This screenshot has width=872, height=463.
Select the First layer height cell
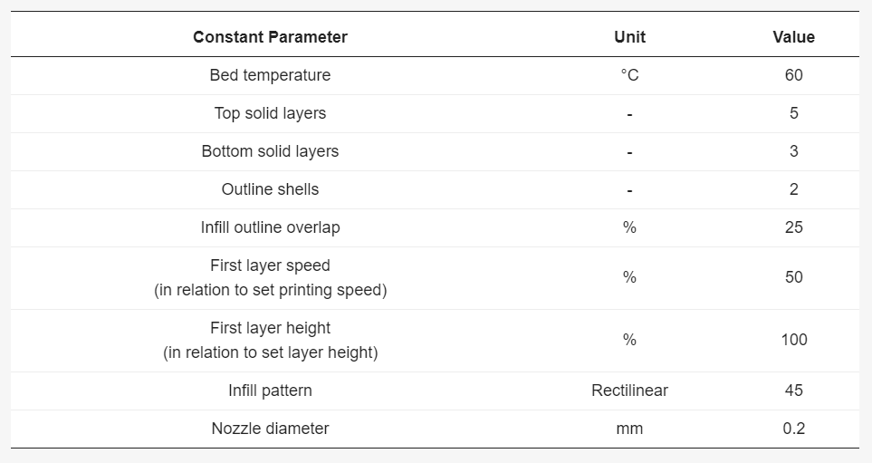[270, 340]
